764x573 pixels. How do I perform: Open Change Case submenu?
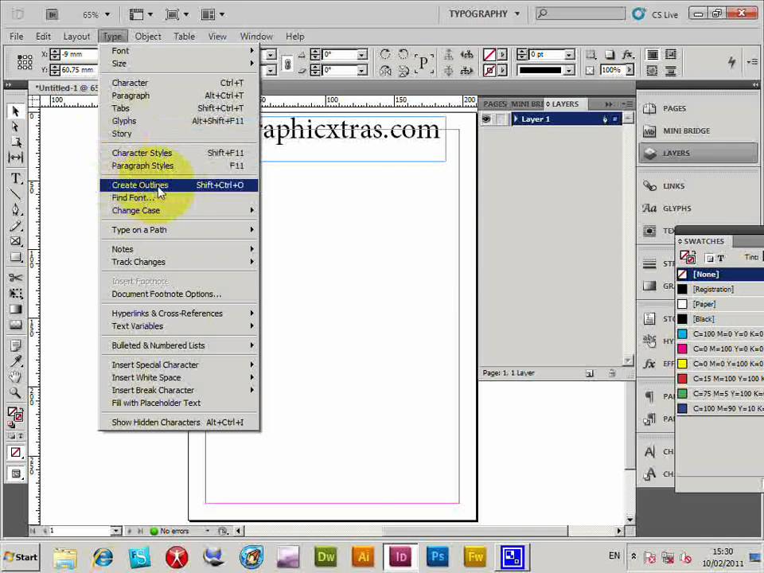point(179,210)
